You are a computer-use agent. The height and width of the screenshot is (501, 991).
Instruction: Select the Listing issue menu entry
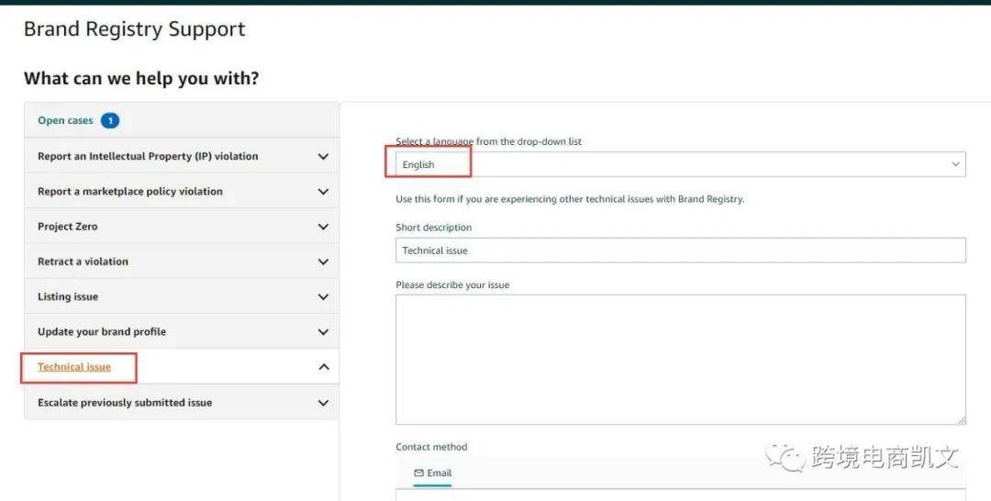[182, 296]
